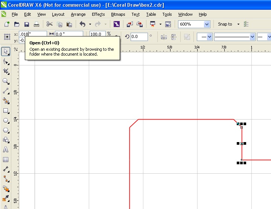Select the Rectangle tool

6,111
